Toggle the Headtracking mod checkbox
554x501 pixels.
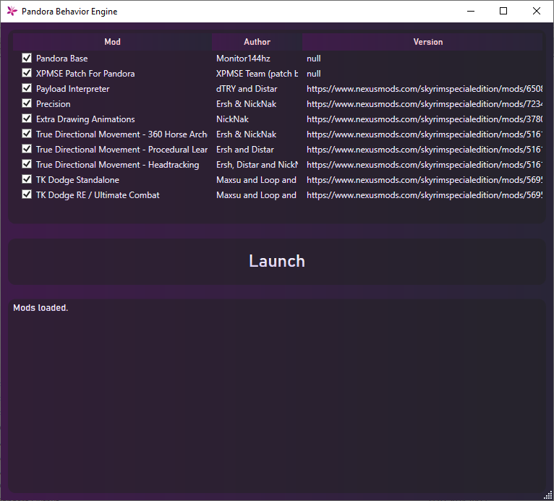27,164
